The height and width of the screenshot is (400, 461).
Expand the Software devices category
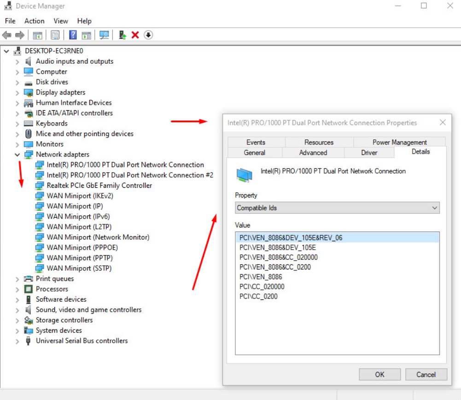[18, 300]
